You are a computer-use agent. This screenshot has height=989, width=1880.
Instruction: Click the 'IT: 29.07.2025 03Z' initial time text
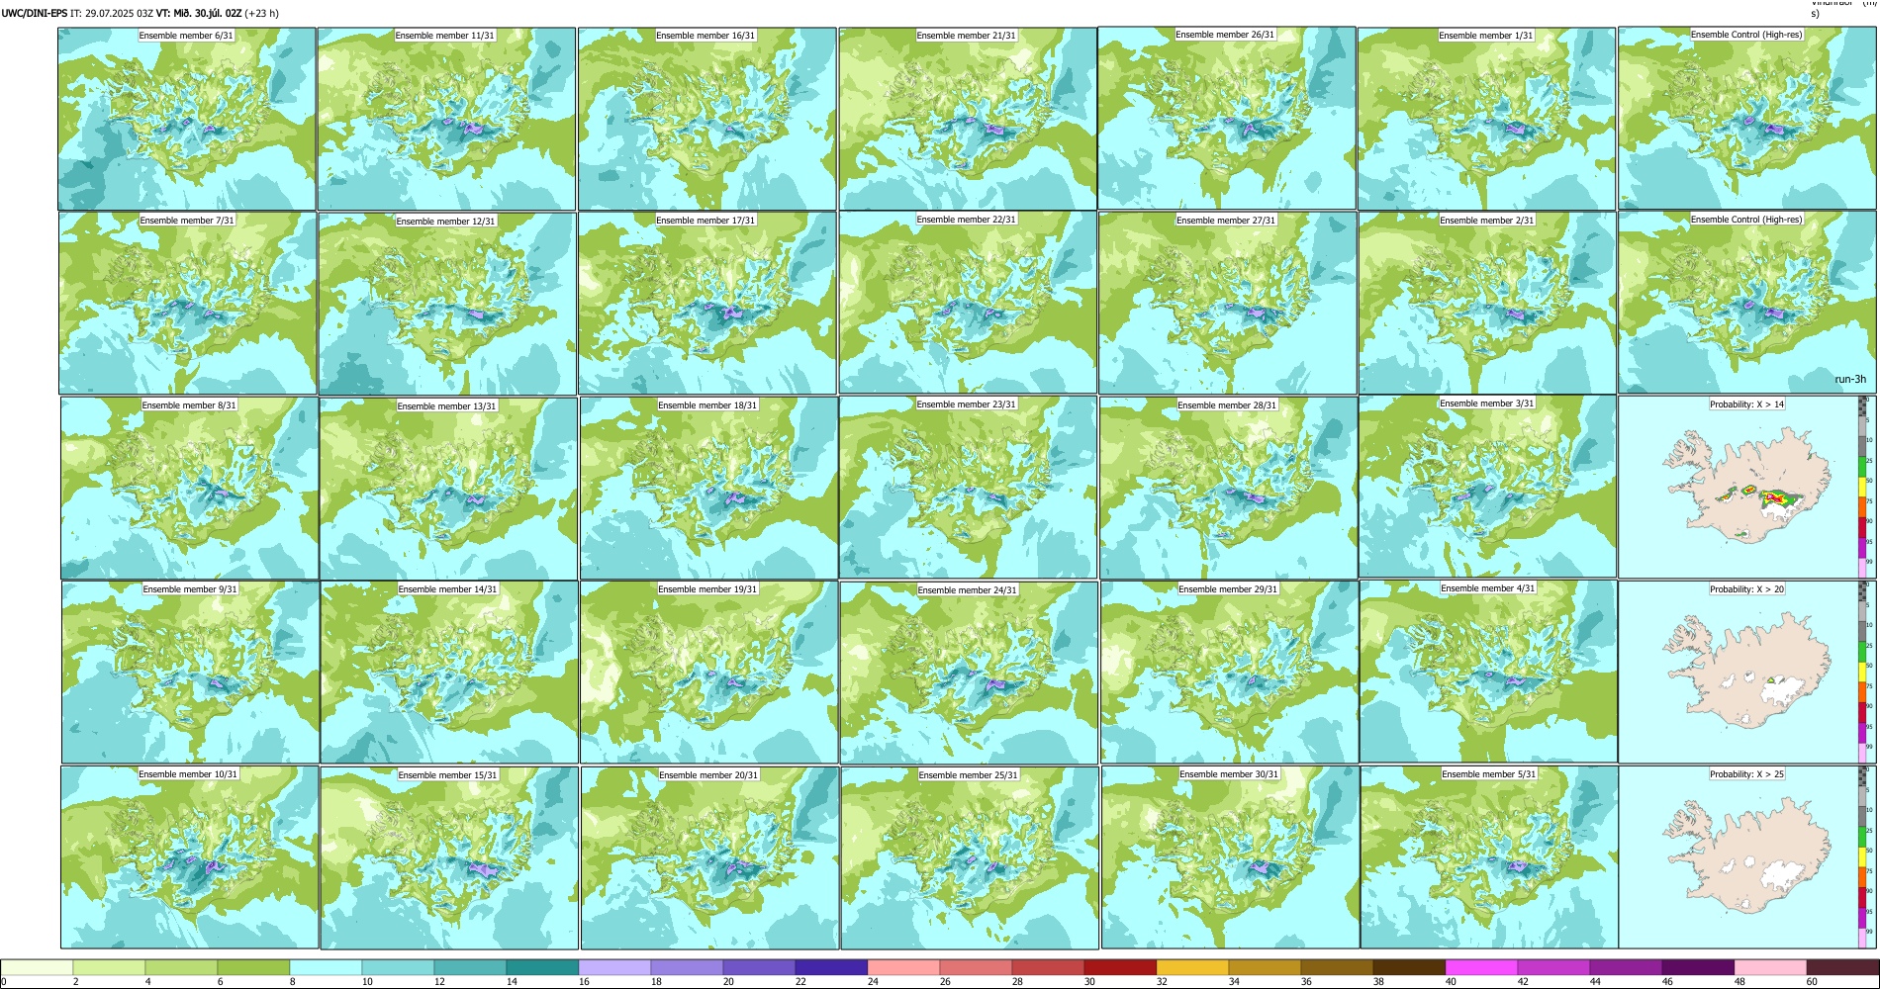pyautogui.click(x=112, y=14)
